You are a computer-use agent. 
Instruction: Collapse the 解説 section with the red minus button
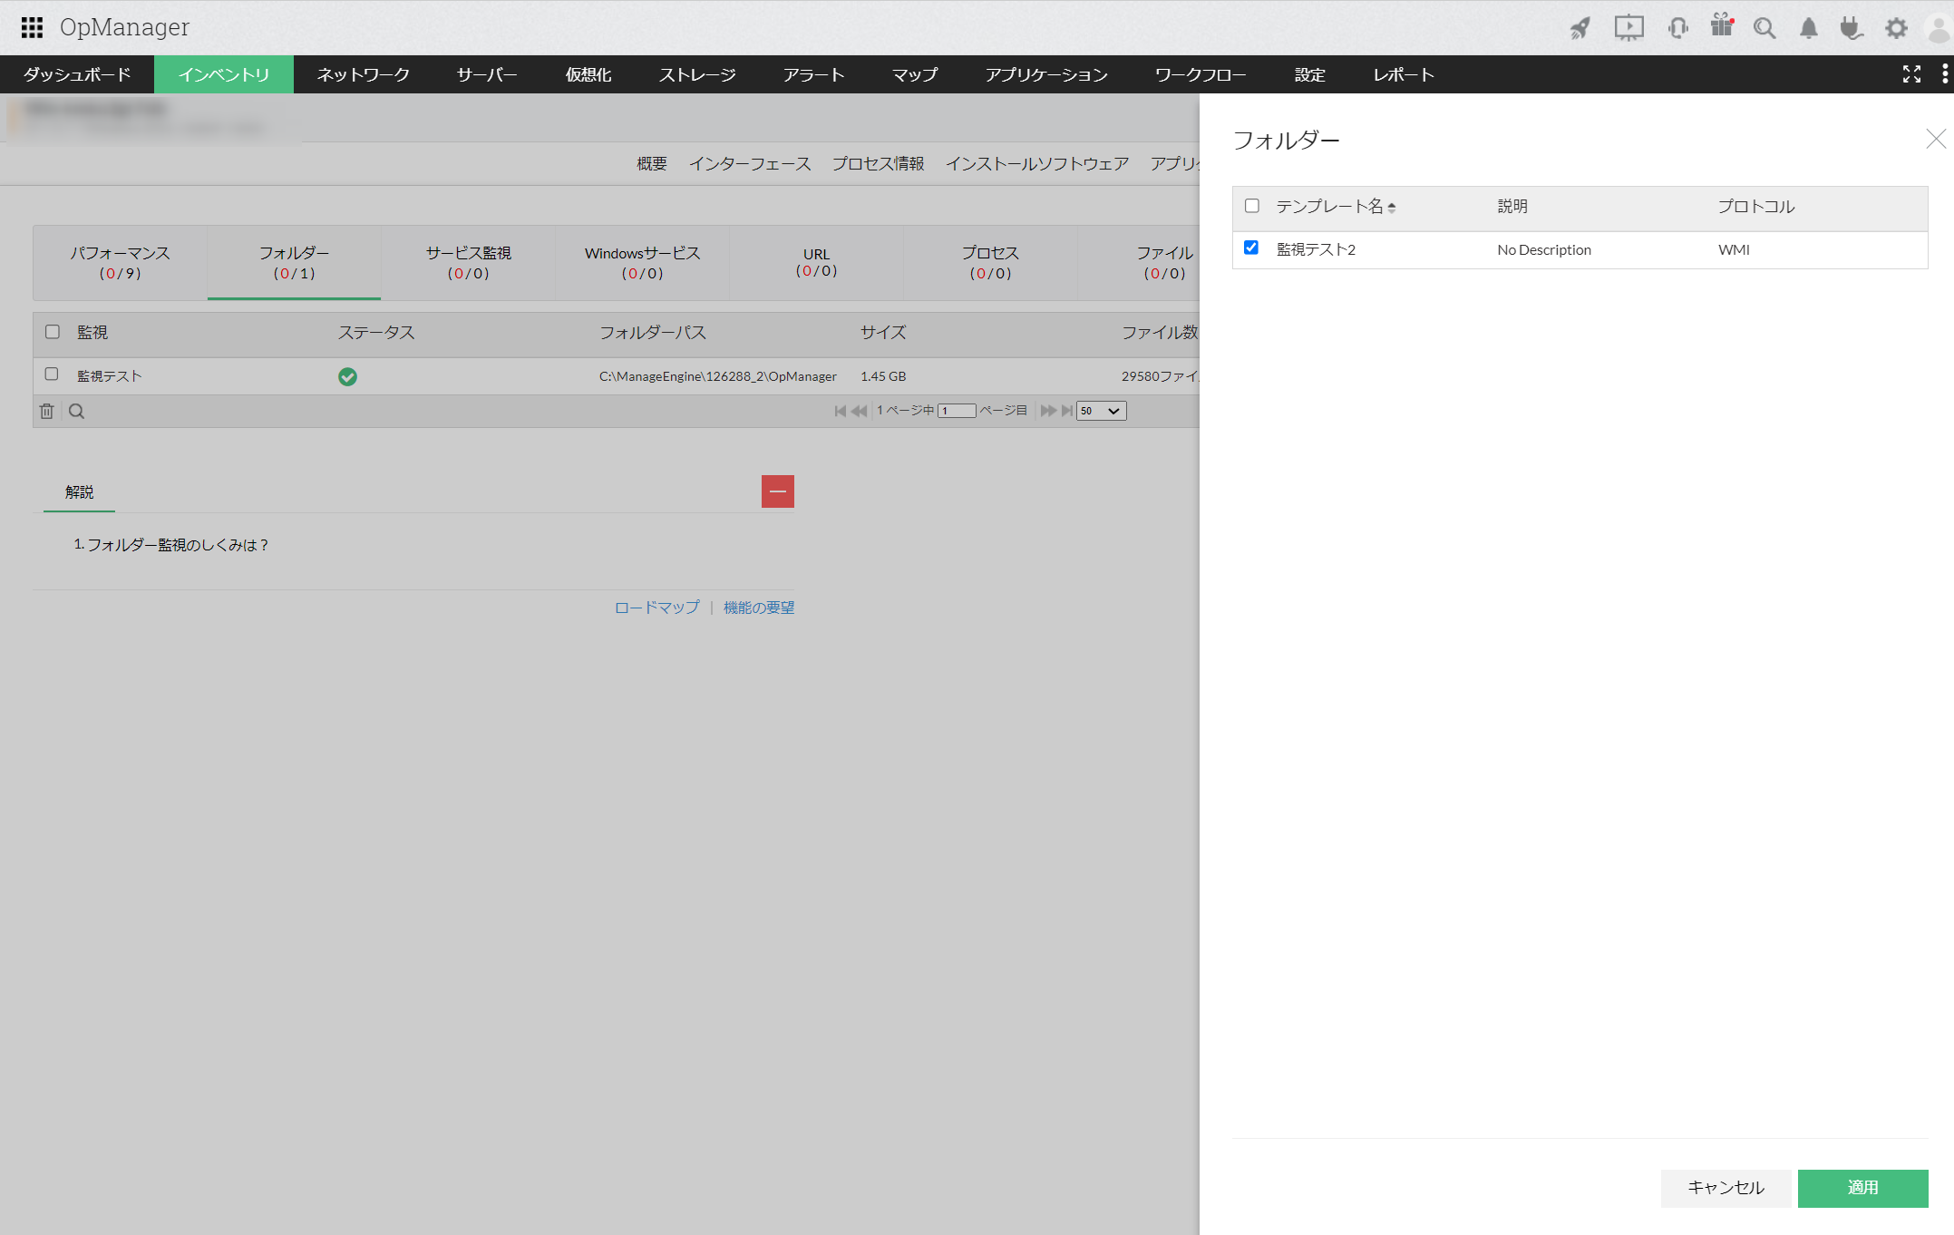click(x=777, y=491)
